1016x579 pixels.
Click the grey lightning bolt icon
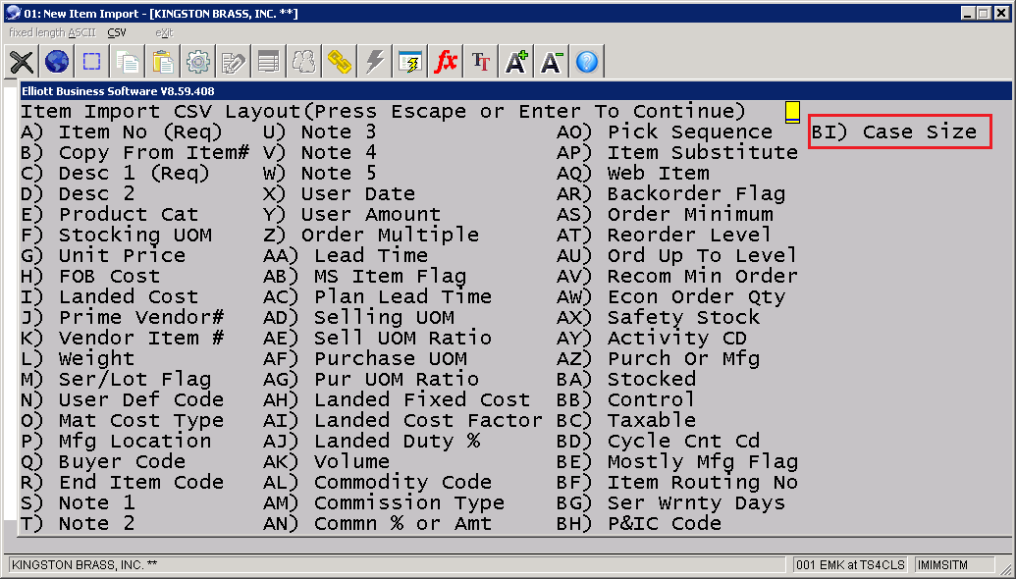tap(375, 62)
